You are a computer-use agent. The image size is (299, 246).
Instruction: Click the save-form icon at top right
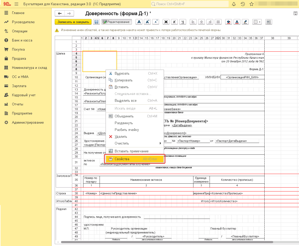tap(295, 13)
